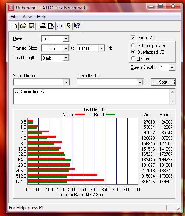This screenshot has width=185, height=216.
Task: Click the read value 199229
Action: click(166, 160)
